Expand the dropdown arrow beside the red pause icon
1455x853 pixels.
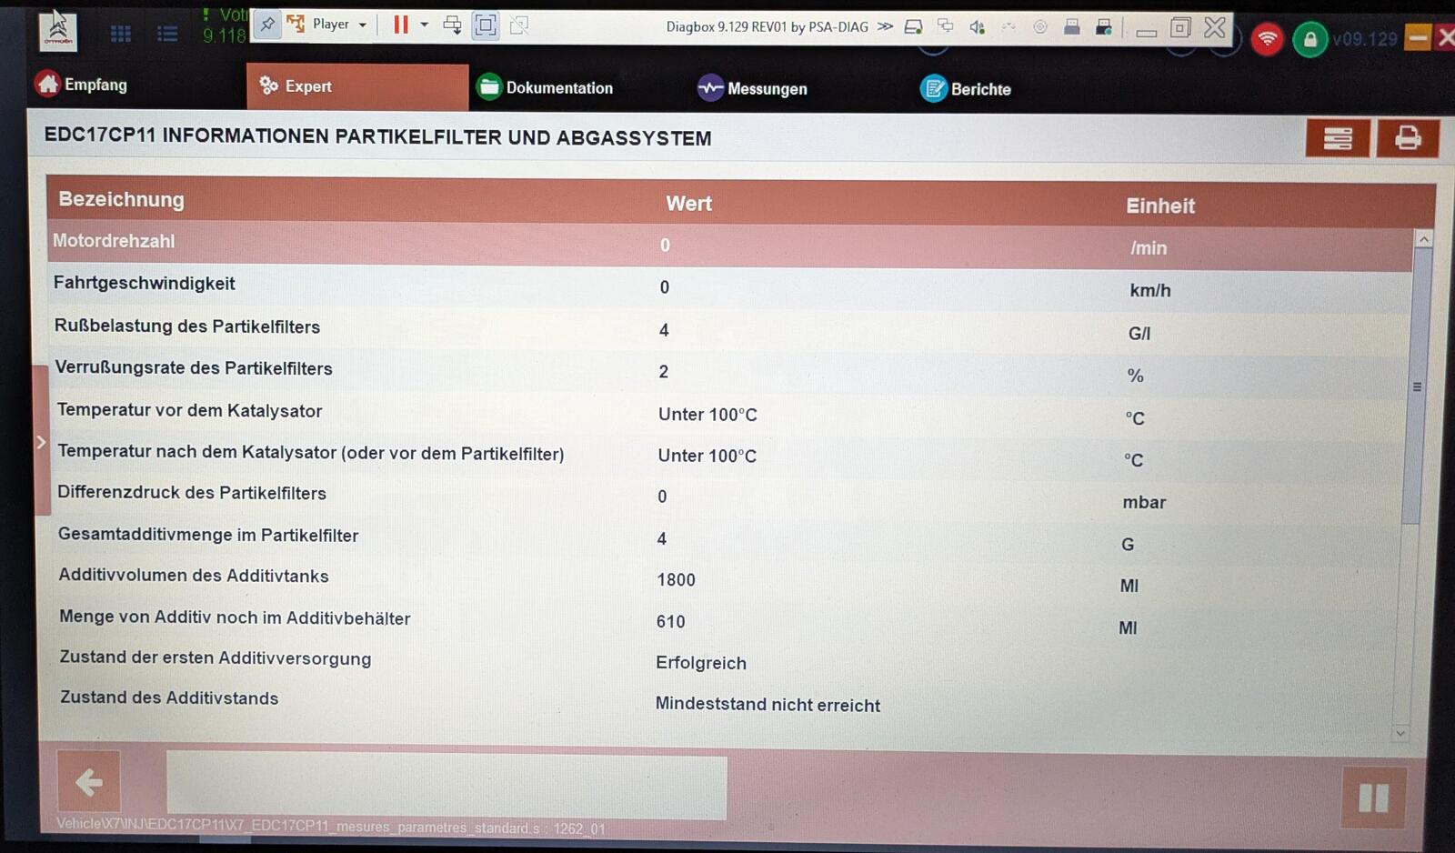click(424, 25)
